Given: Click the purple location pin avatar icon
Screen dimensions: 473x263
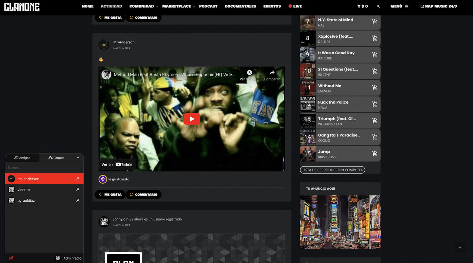Looking at the screenshot, I should click(x=103, y=179).
